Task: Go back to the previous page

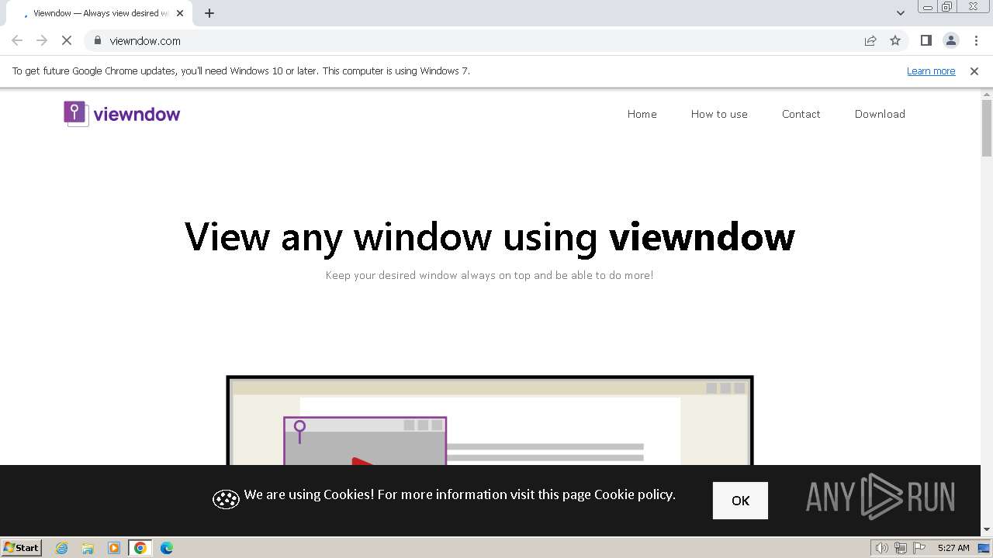Action: point(17,40)
